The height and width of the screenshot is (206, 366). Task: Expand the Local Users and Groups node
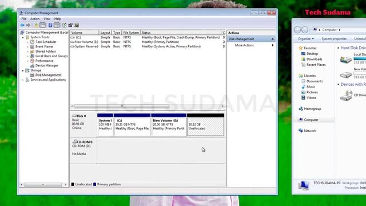click(x=27, y=56)
